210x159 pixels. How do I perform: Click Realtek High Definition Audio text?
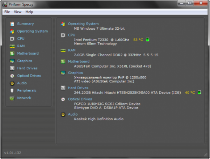point(99,119)
